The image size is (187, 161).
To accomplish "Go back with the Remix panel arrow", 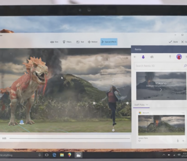I will [135, 57].
